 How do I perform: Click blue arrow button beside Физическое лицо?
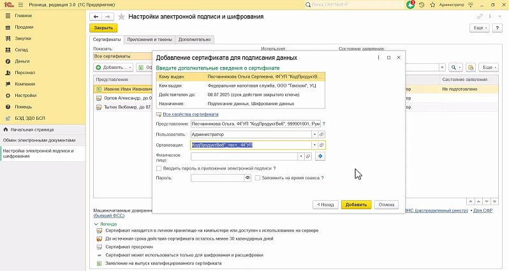[320, 156]
